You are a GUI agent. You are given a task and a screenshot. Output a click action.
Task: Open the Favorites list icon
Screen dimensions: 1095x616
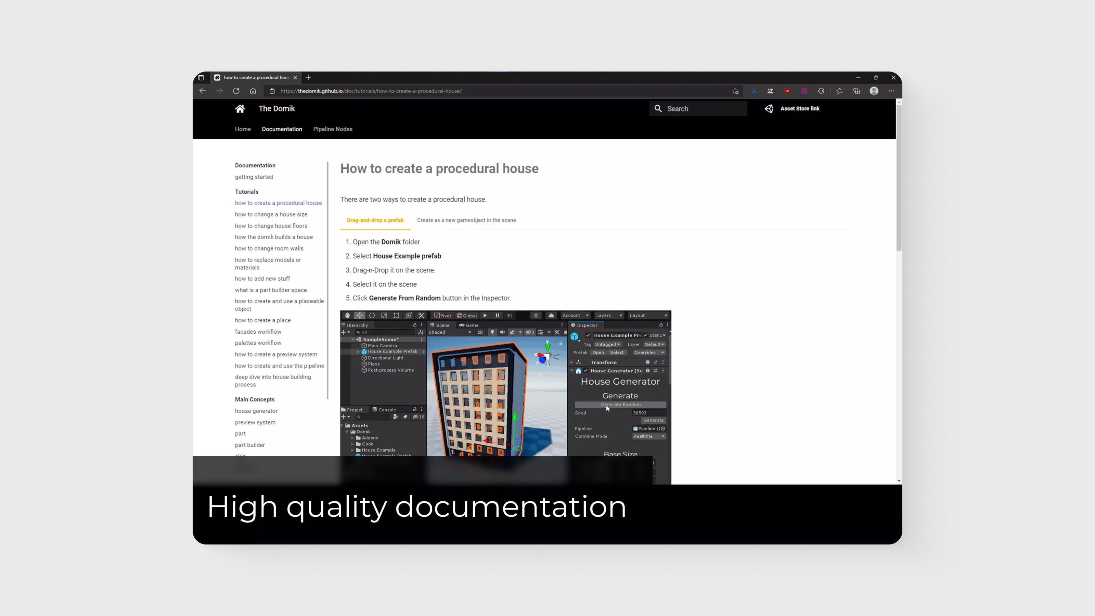[x=839, y=91]
